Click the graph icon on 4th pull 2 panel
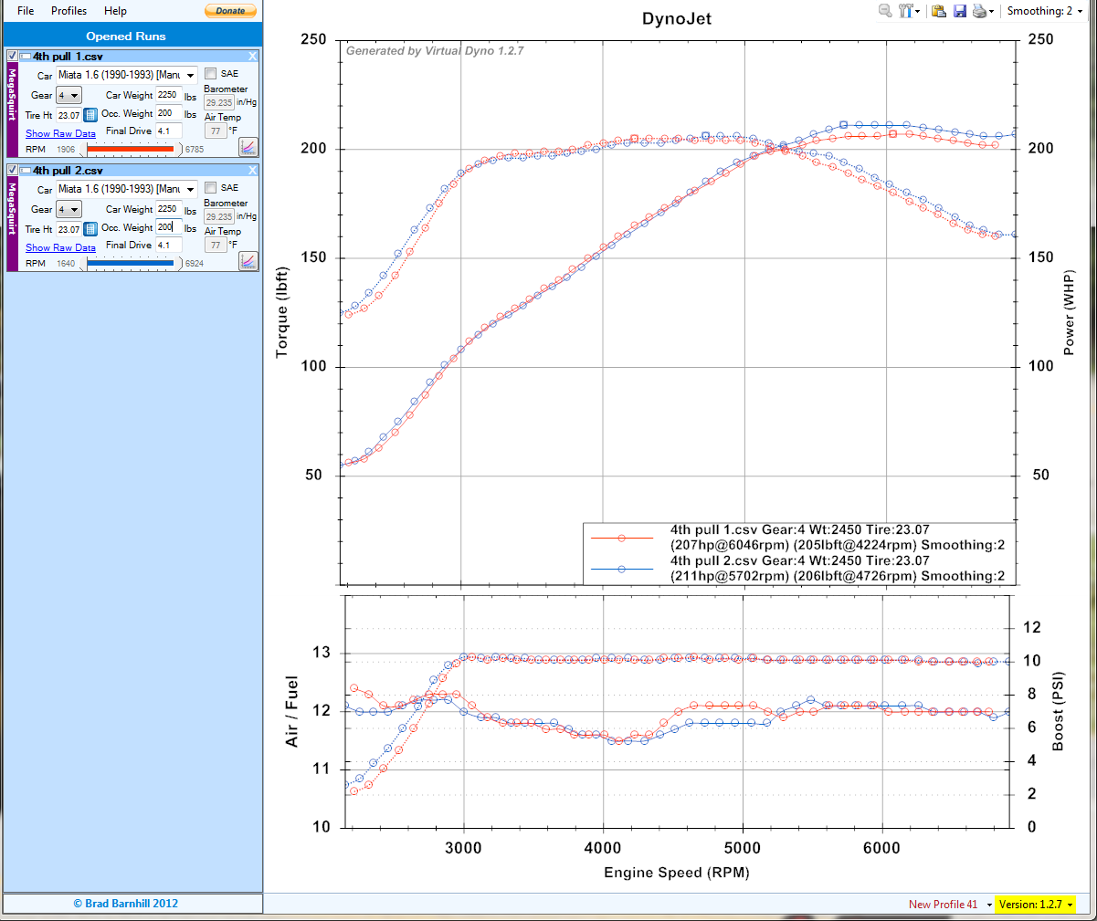The image size is (1097, 921). tap(248, 261)
